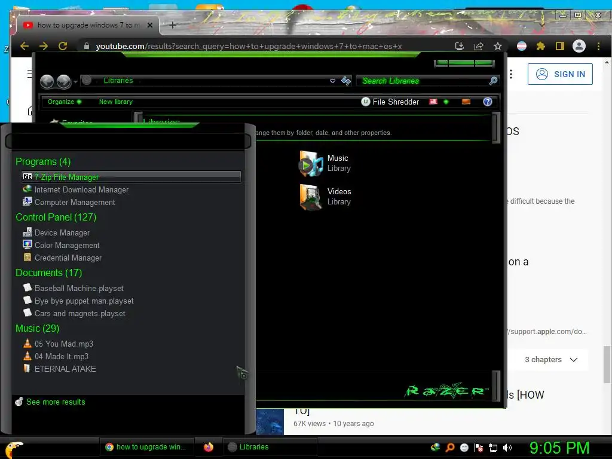Image resolution: width=612 pixels, height=459 pixels.
Task: Toggle the preview pane icon in Explorer
Action: click(x=466, y=102)
